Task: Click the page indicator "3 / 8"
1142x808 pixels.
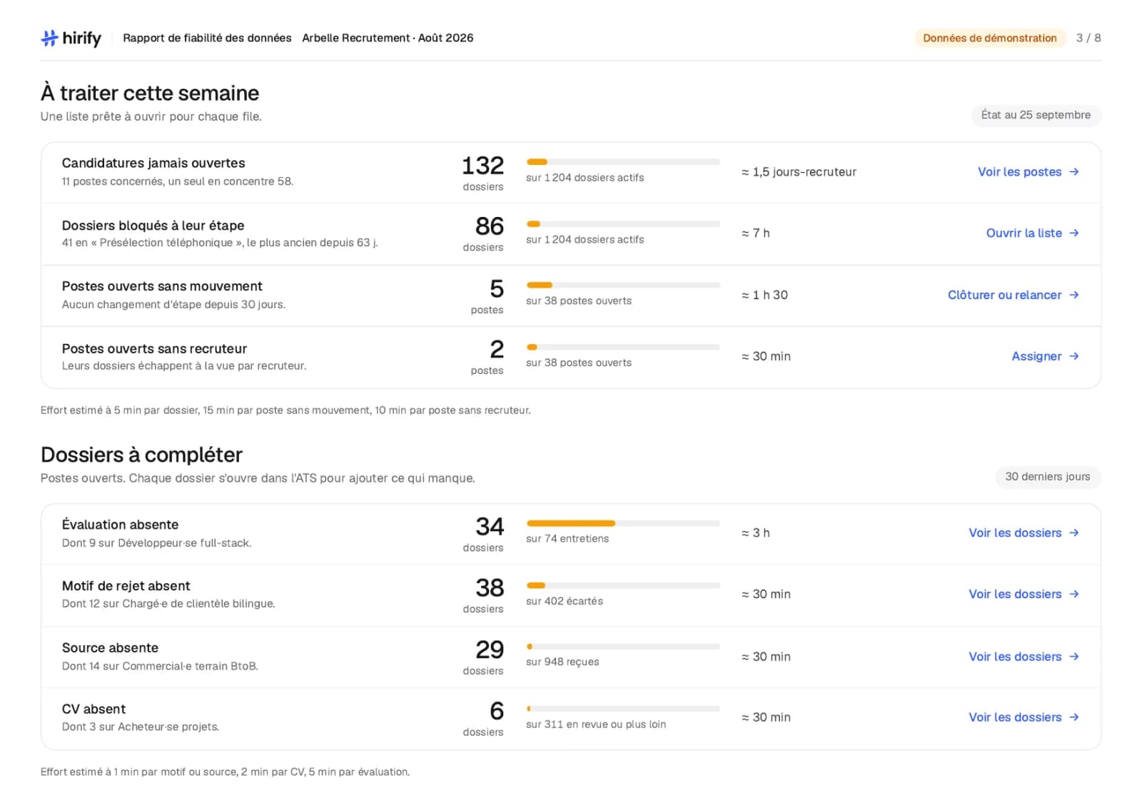Action: (x=1088, y=38)
